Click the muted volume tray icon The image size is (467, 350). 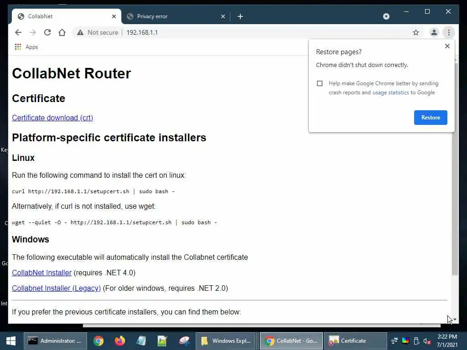(x=427, y=341)
